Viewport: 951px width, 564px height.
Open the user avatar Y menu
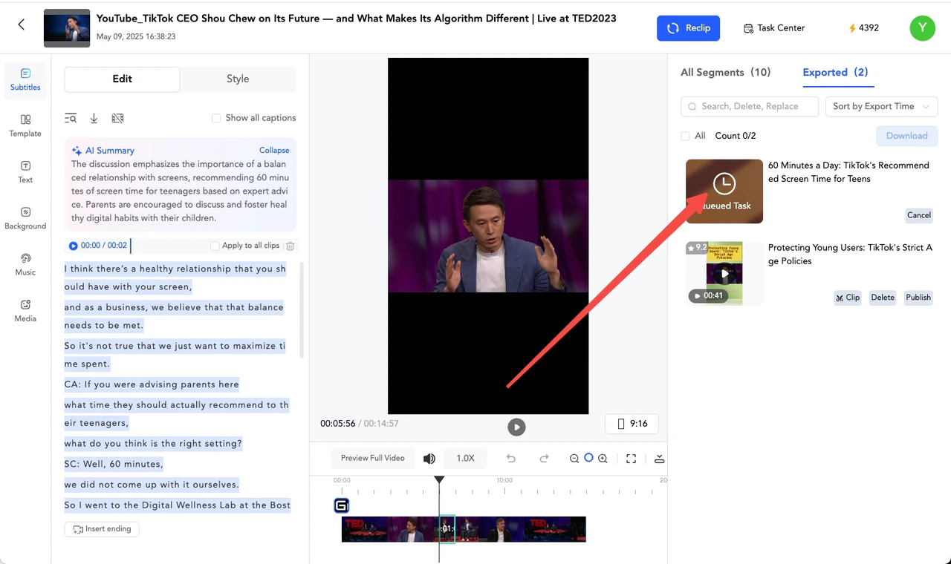click(x=922, y=28)
